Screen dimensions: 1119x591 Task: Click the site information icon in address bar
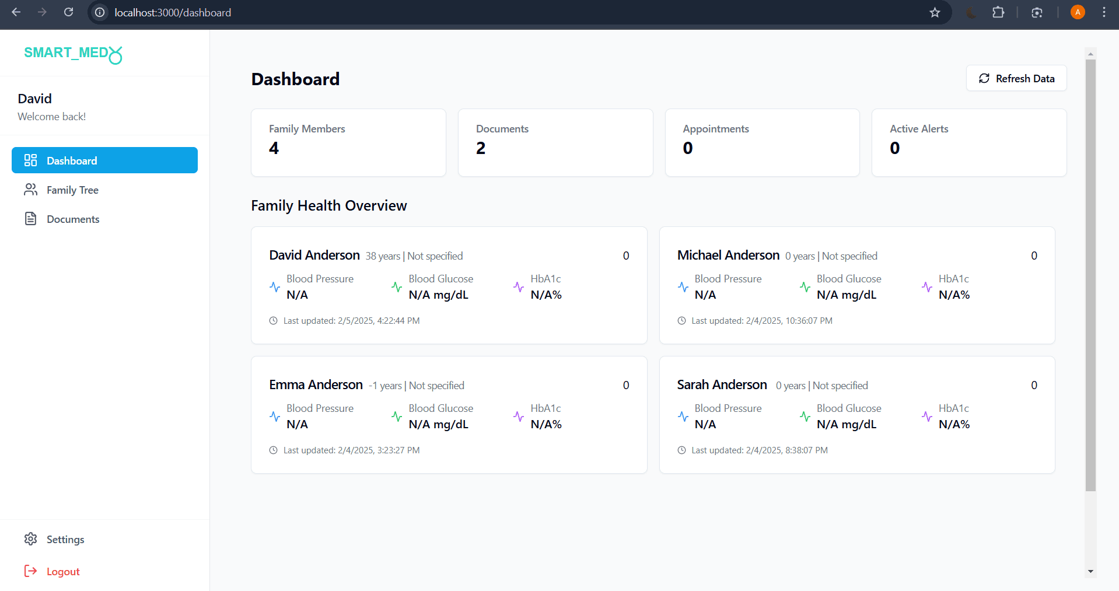pyautogui.click(x=100, y=12)
